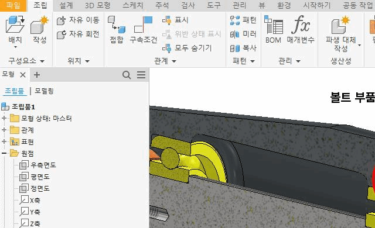Click the 미러 component tool
The width and height of the screenshot is (375, 228).
click(x=243, y=34)
